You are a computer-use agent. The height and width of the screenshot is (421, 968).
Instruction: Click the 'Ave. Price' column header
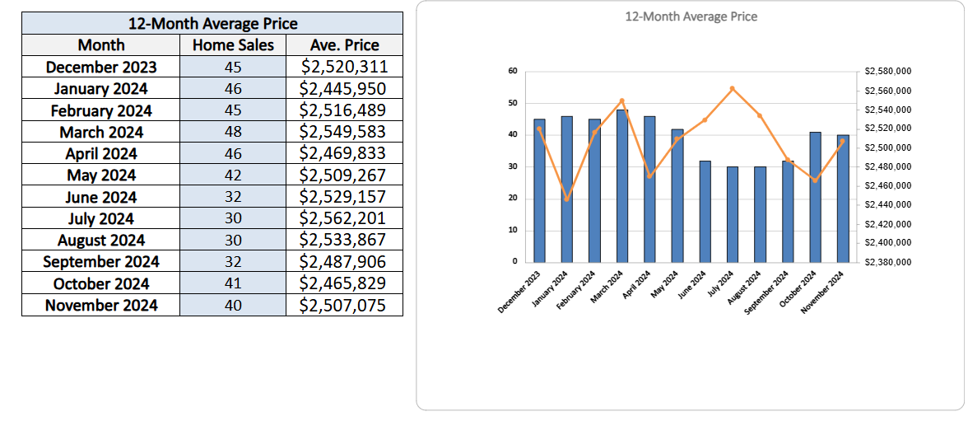[x=344, y=45]
